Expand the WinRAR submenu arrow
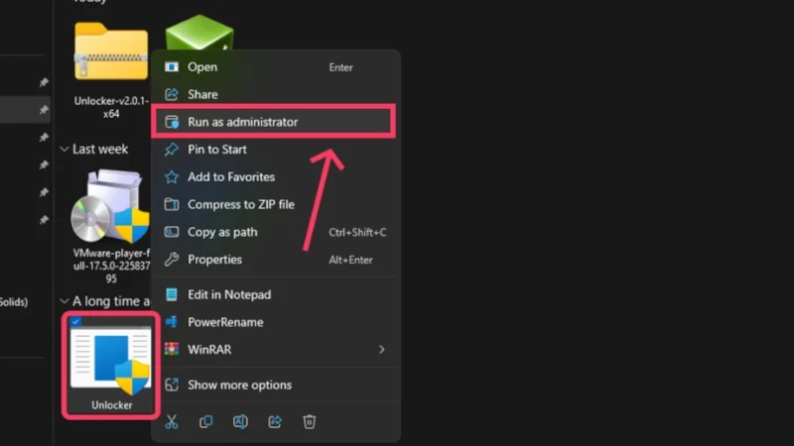794x446 pixels. click(x=382, y=349)
